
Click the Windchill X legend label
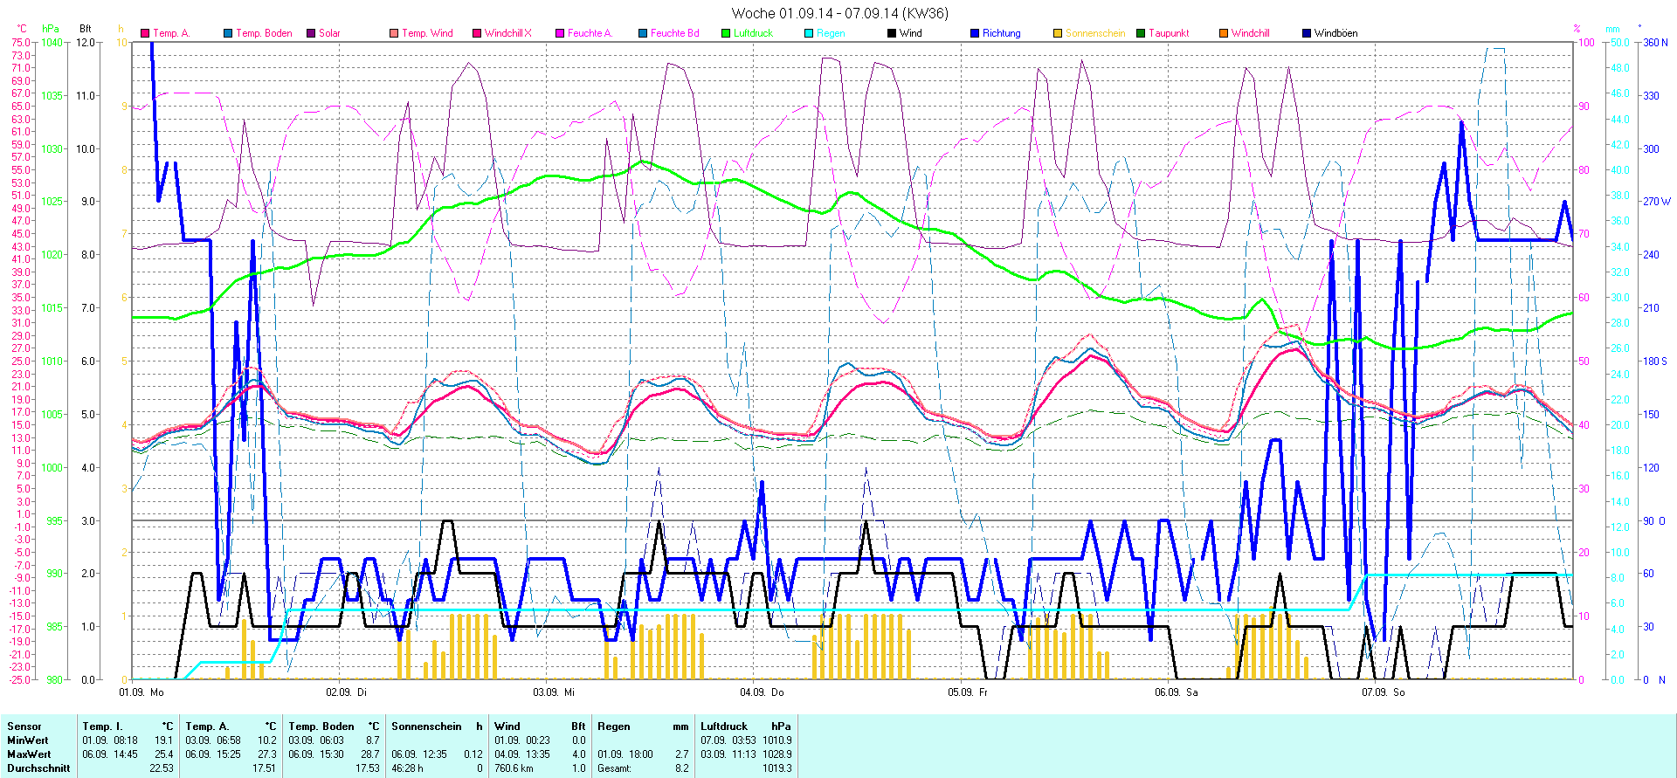[x=507, y=33]
